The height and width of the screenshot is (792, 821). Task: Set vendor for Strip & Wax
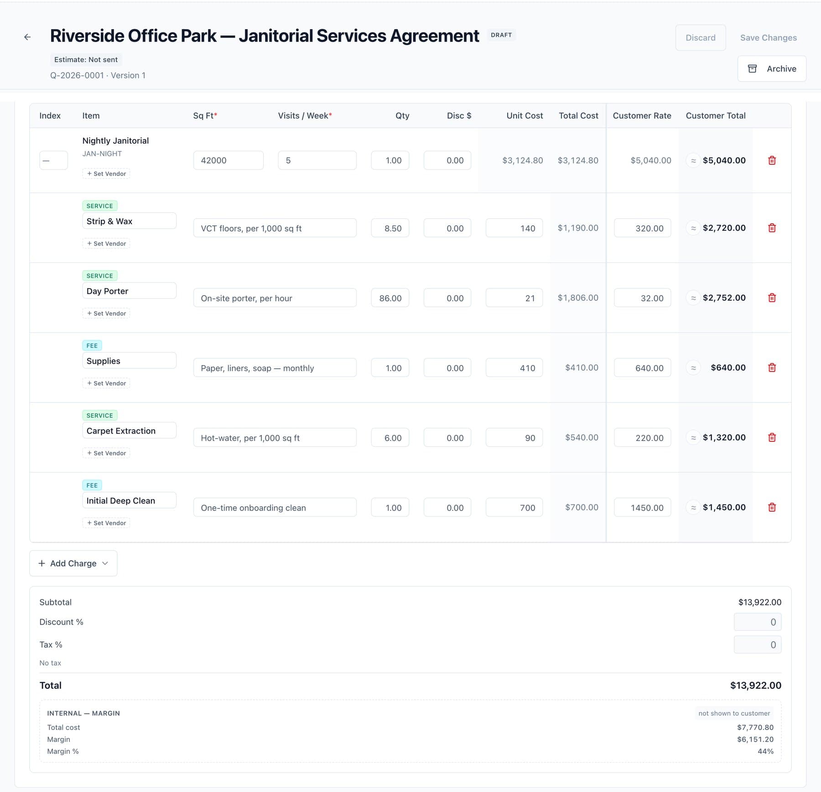click(106, 243)
